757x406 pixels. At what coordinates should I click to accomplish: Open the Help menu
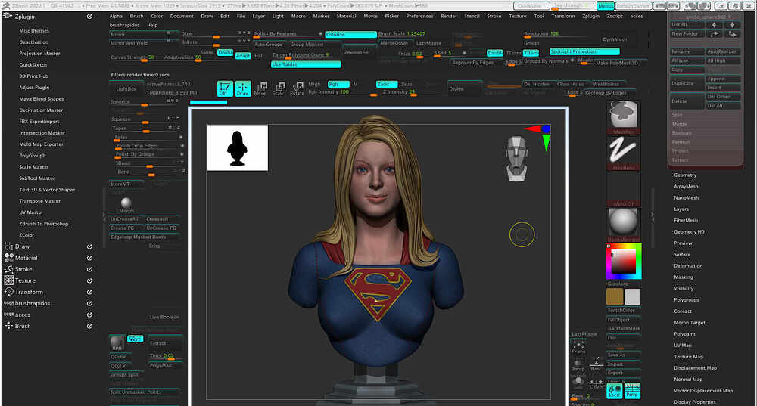[x=152, y=25]
